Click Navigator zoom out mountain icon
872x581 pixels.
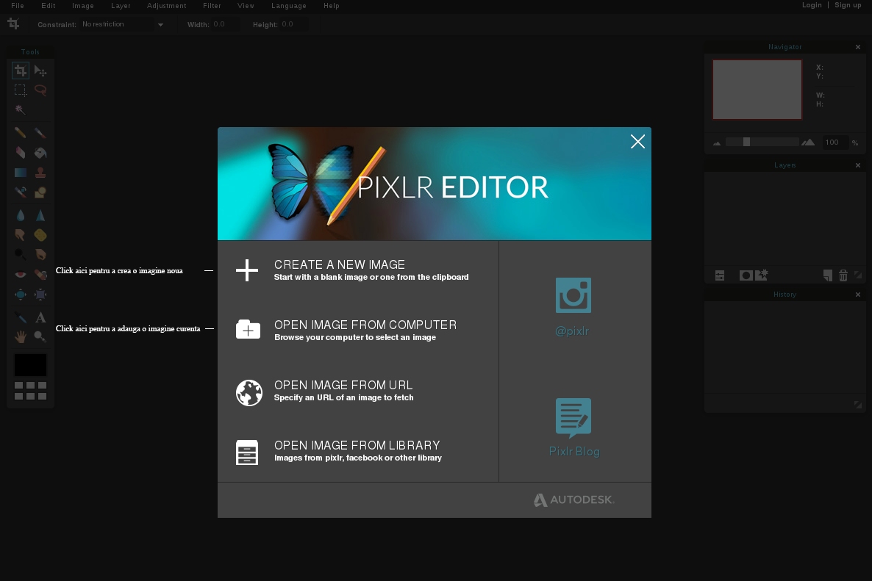tap(717, 143)
